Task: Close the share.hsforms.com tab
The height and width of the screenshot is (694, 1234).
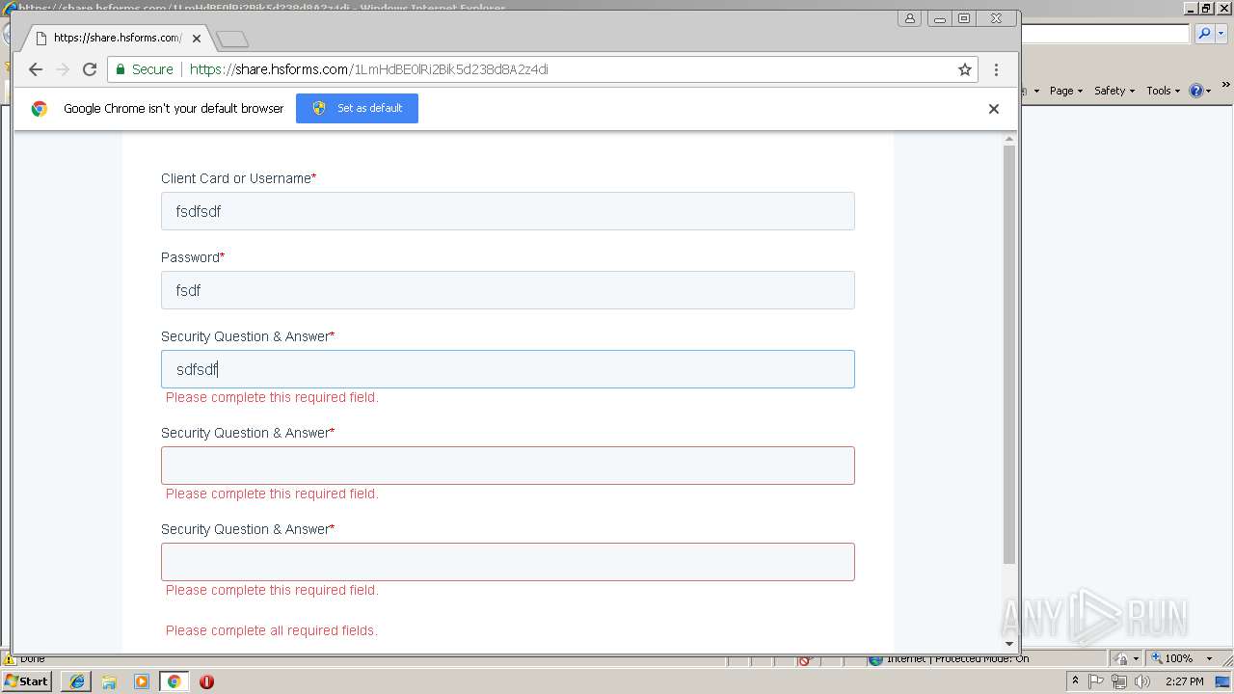Action: click(197, 39)
